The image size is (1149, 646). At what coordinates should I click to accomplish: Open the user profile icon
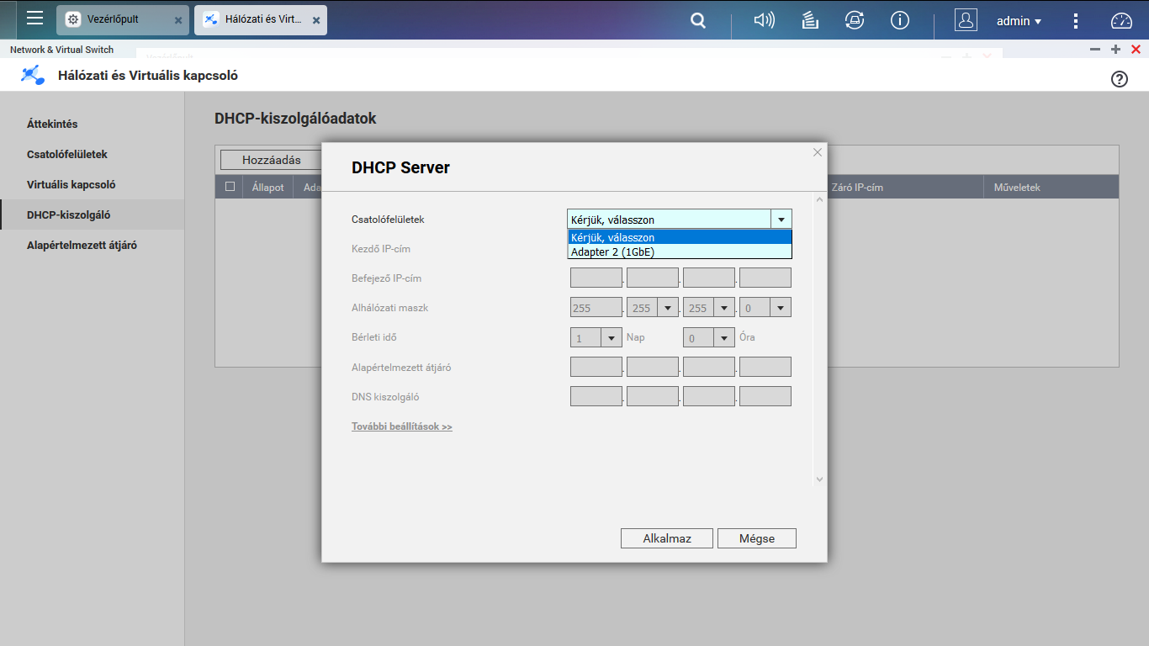coord(966,19)
